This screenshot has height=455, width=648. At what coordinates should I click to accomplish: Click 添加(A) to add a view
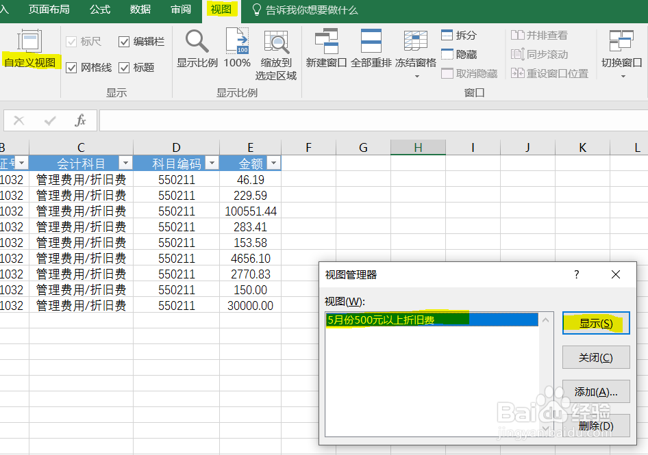(x=595, y=391)
